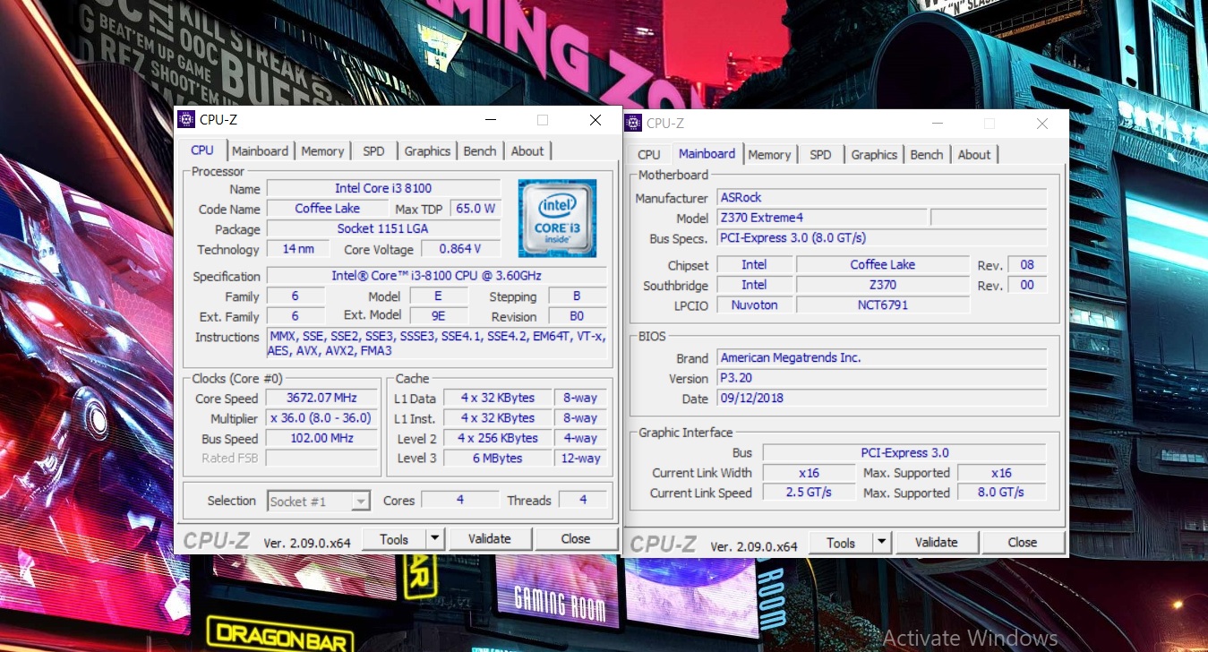Click the Tools button in the motherboard window
The height and width of the screenshot is (652, 1208).
point(841,542)
